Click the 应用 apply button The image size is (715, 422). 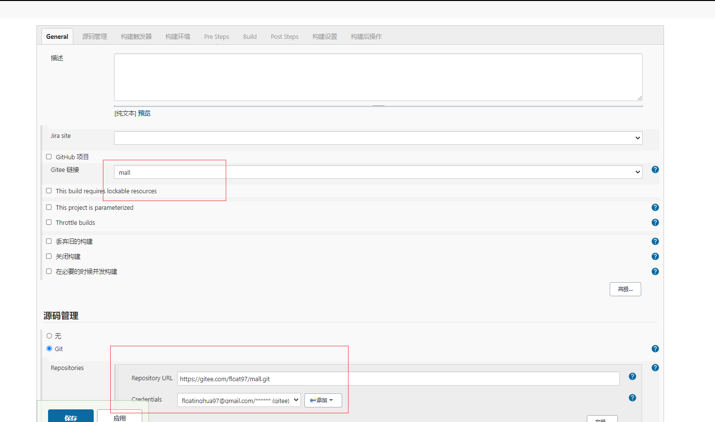pos(119,417)
